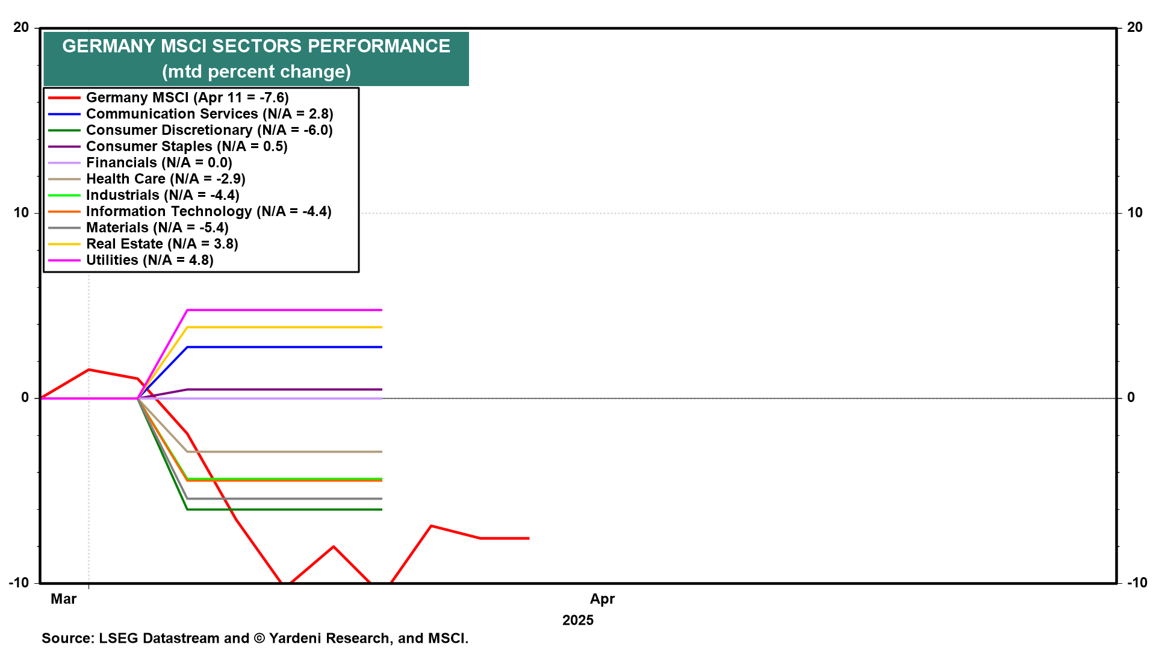This screenshot has height=650, width=1156.
Task: Select the Industrials legend entry
Action: 163,195
